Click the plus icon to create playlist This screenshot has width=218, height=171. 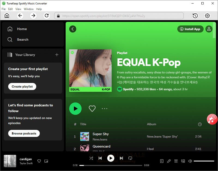pos(57,55)
